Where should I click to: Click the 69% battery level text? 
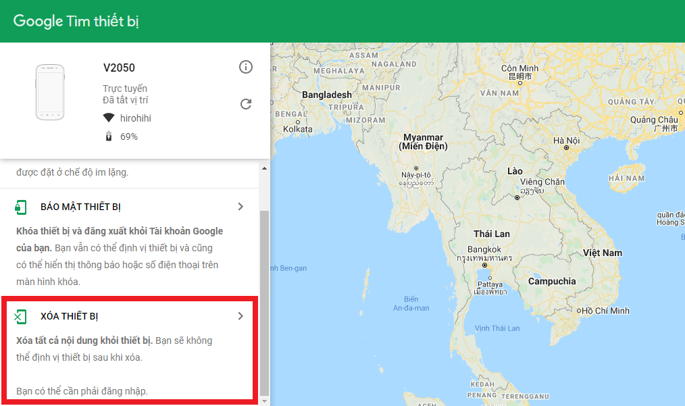[129, 136]
